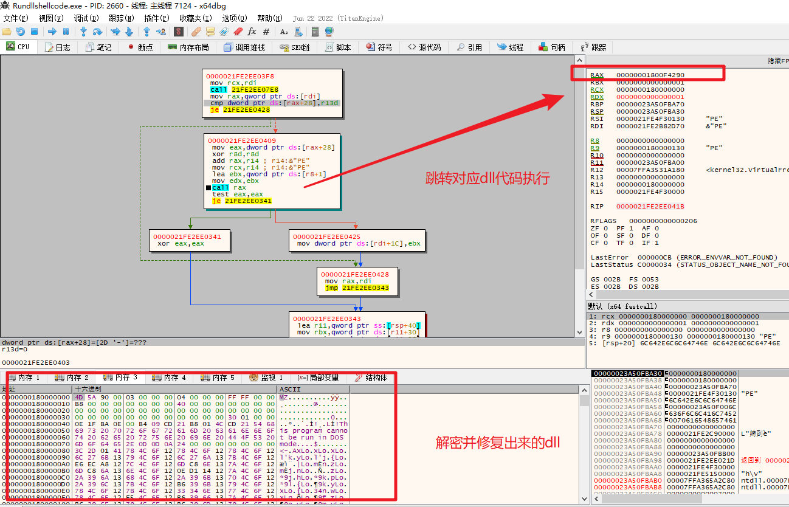Select the 内存 1 dump tab

(23, 378)
